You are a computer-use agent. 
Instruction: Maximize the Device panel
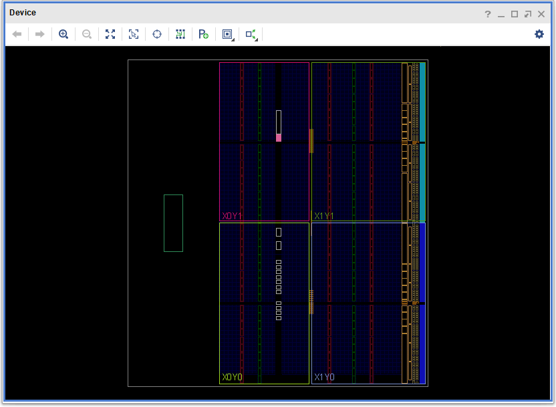coord(515,14)
